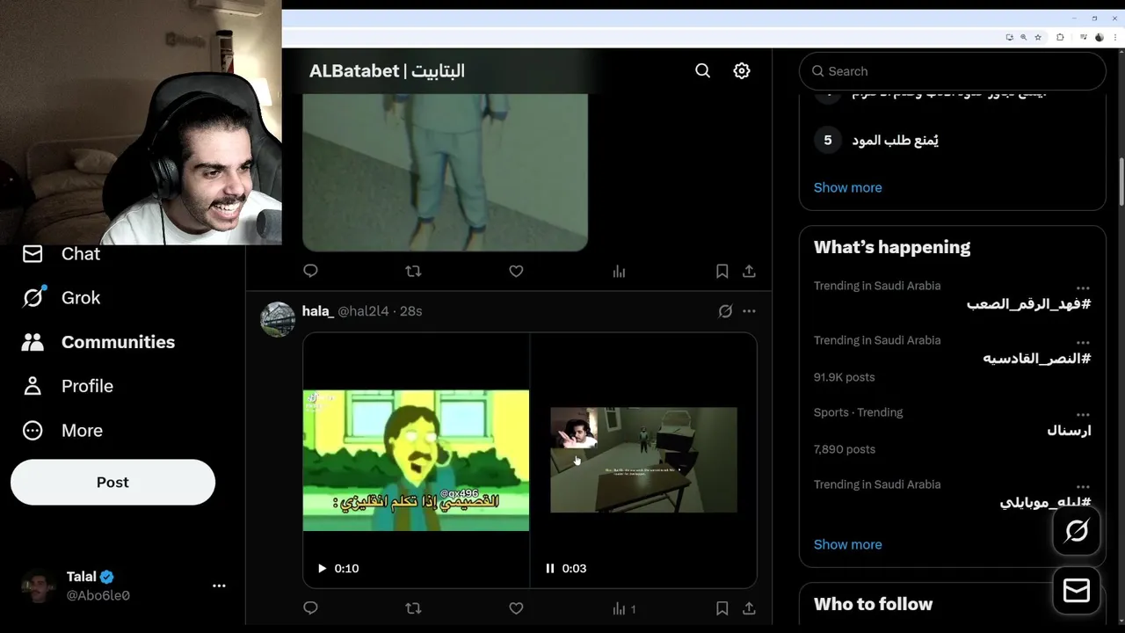Click install app icon in address bar
This screenshot has height=633, width=1125.
tap(1009, 37)
